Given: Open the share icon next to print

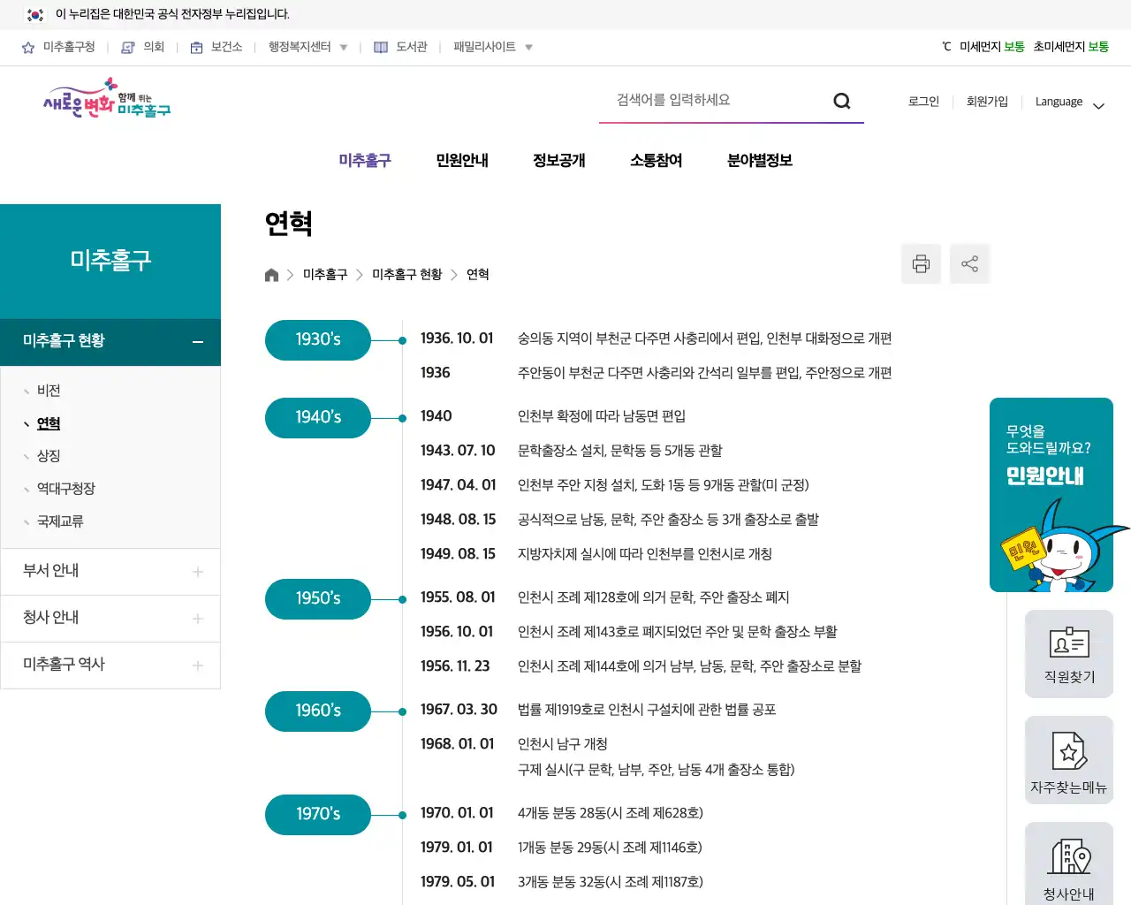Looking at the screenshot, I should click(969, 263).
